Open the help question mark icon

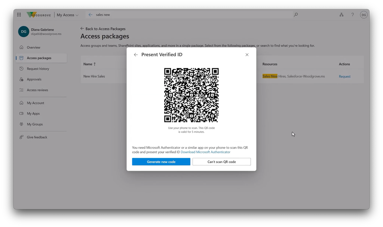tap(352, 15)
